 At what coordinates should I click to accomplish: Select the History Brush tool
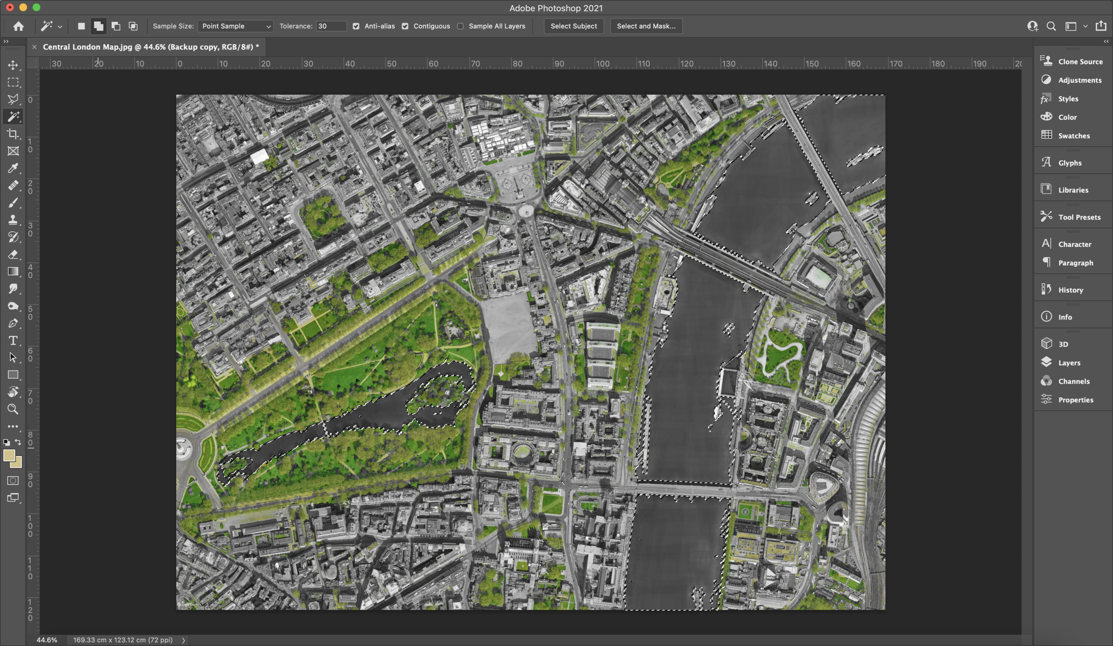tap(13, 237)
